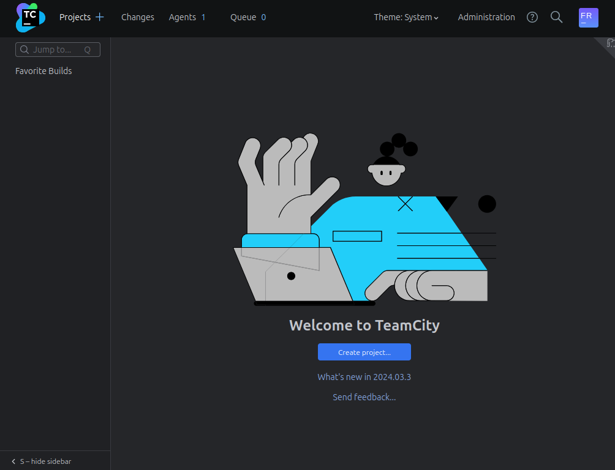Open Administration settings
The image size is (615, 470).
click(486, 17)
